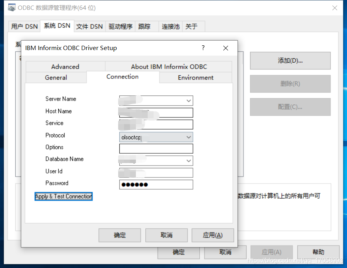Click the 帮助 button

[318, 252]
